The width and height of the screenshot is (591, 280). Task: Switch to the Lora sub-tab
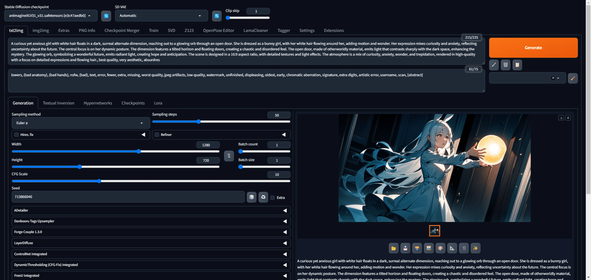158,103
